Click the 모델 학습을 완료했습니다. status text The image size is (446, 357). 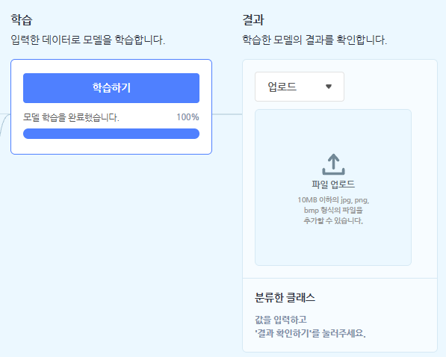pyautogui.click(x=71, y=117)
